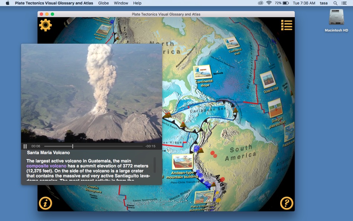Open Peru-Chile-type subduction zone thumbnail
The height and width of the screenshot is (221, 353).
(x=204, y=197)
